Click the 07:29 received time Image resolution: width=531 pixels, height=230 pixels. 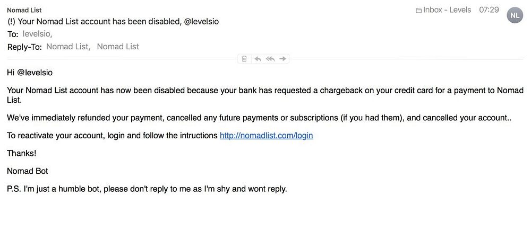[x=489, y=10]
